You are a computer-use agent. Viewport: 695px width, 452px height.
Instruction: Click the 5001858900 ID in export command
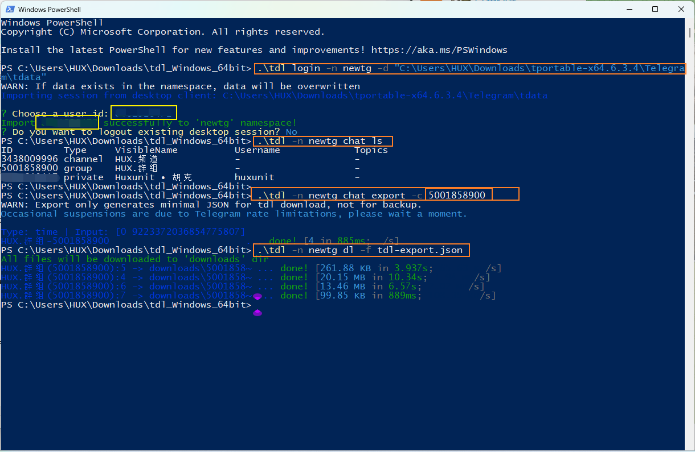point(457,196)
